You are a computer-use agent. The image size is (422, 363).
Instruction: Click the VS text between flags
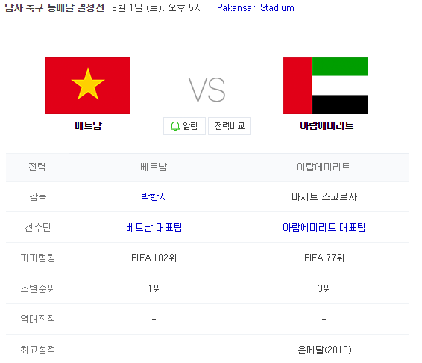coord(207,90)
